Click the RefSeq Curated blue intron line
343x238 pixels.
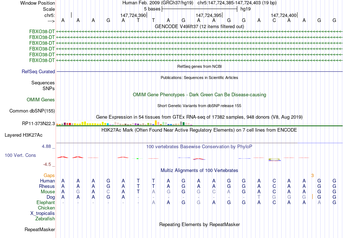point(200,71)
